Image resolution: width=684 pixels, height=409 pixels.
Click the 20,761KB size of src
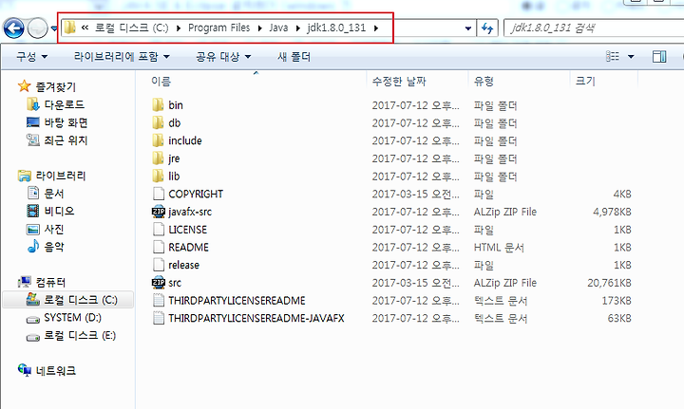click(609, 283)
